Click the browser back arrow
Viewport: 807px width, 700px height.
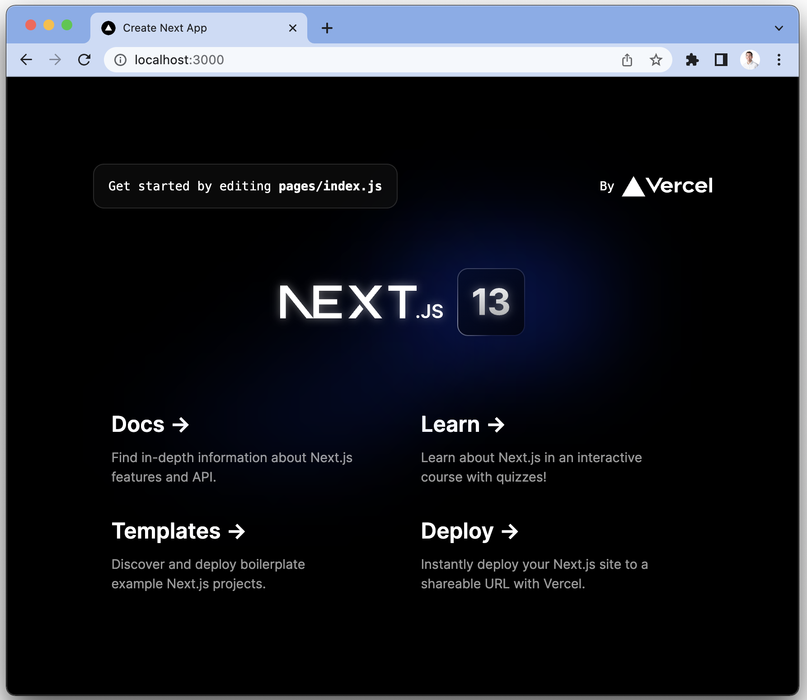tap(27, 60)
